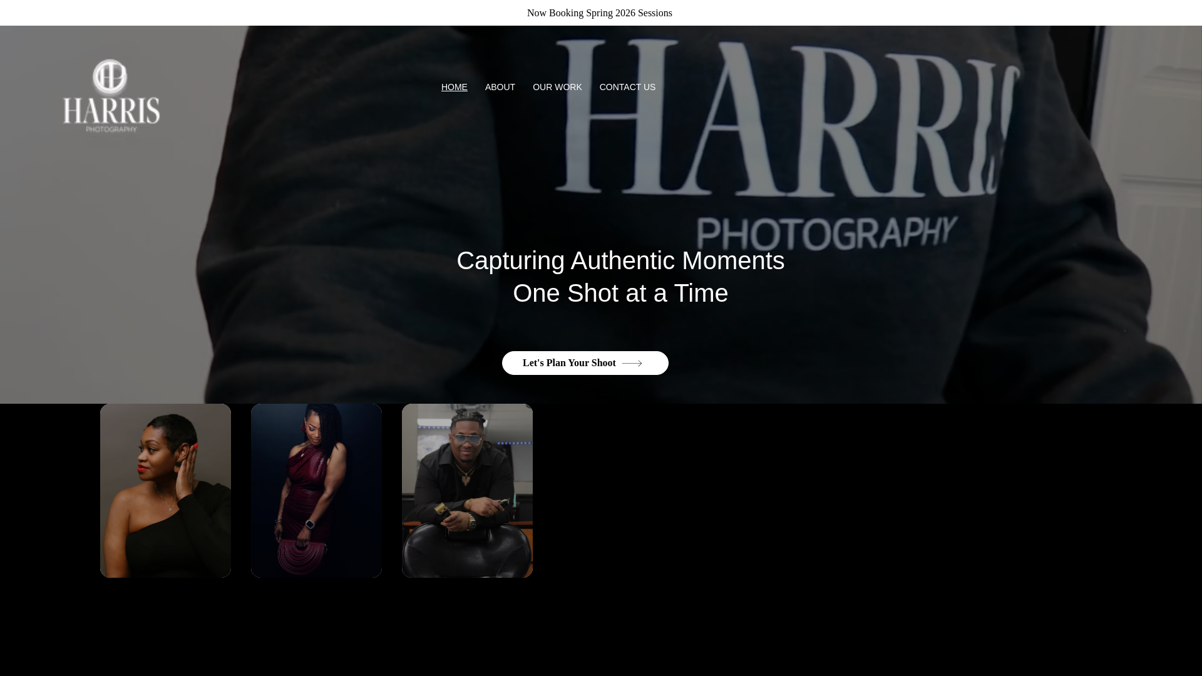
Task: Open the HOME menu link
Action: pos(454,87)
